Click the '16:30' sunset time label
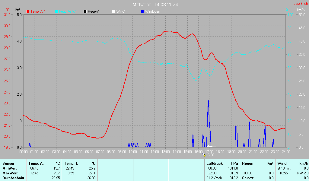This screenshot has height=181, width=309. pyautogui.click(x=210, y=155)
